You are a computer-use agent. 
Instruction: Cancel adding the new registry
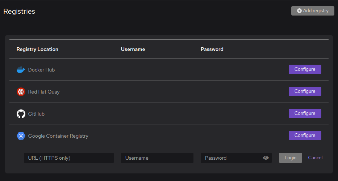click(x=315, y=158)
